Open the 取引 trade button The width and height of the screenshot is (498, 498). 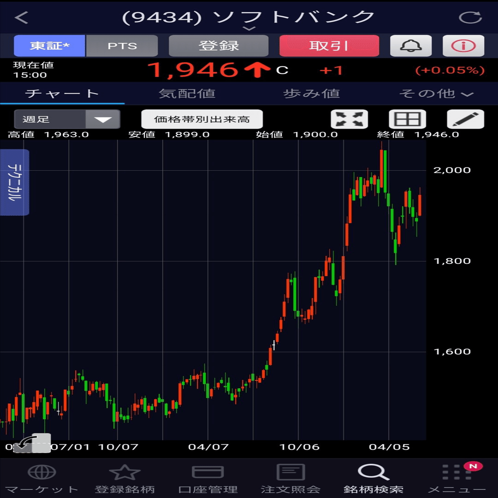329,46
